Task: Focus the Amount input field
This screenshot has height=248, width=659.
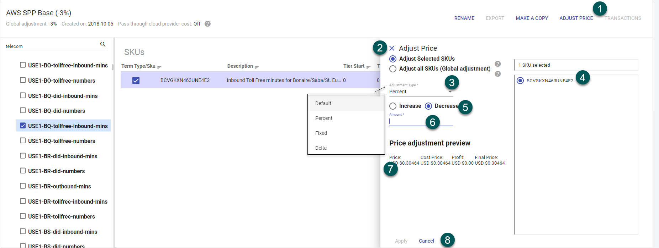Action: click(421, 121)
